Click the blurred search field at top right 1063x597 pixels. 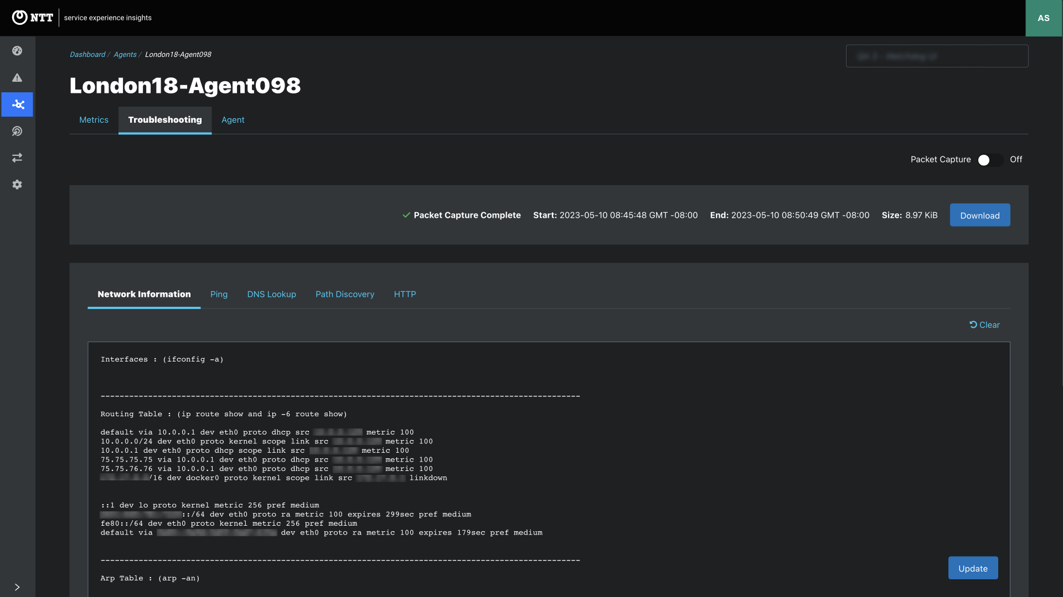[937, 56]
